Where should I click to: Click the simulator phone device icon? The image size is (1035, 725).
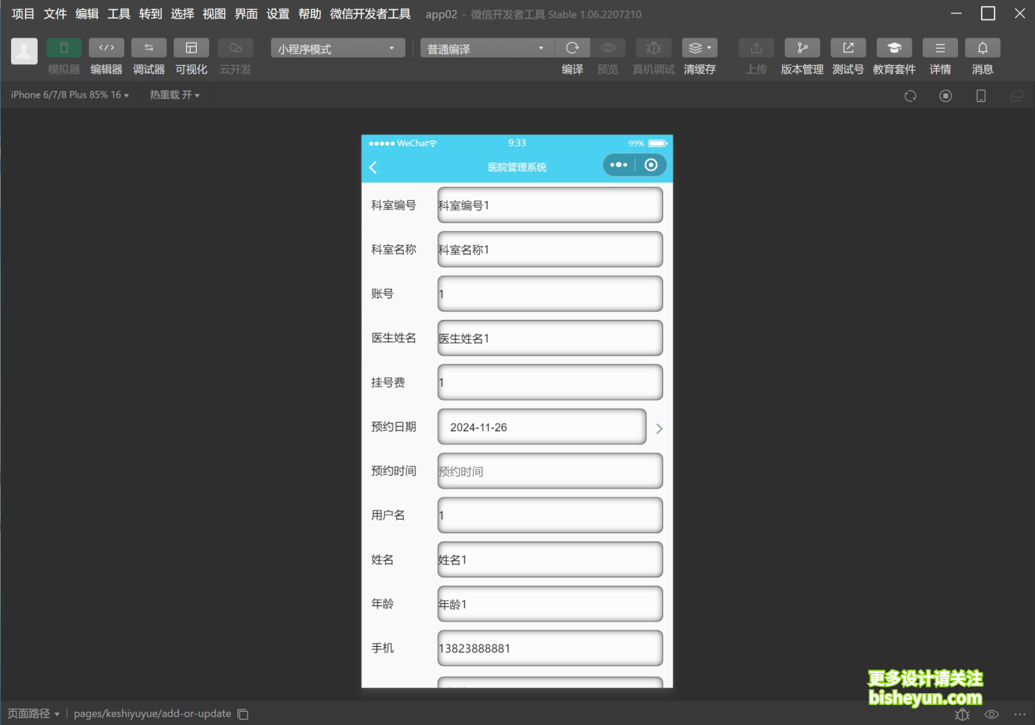point(981,96)
